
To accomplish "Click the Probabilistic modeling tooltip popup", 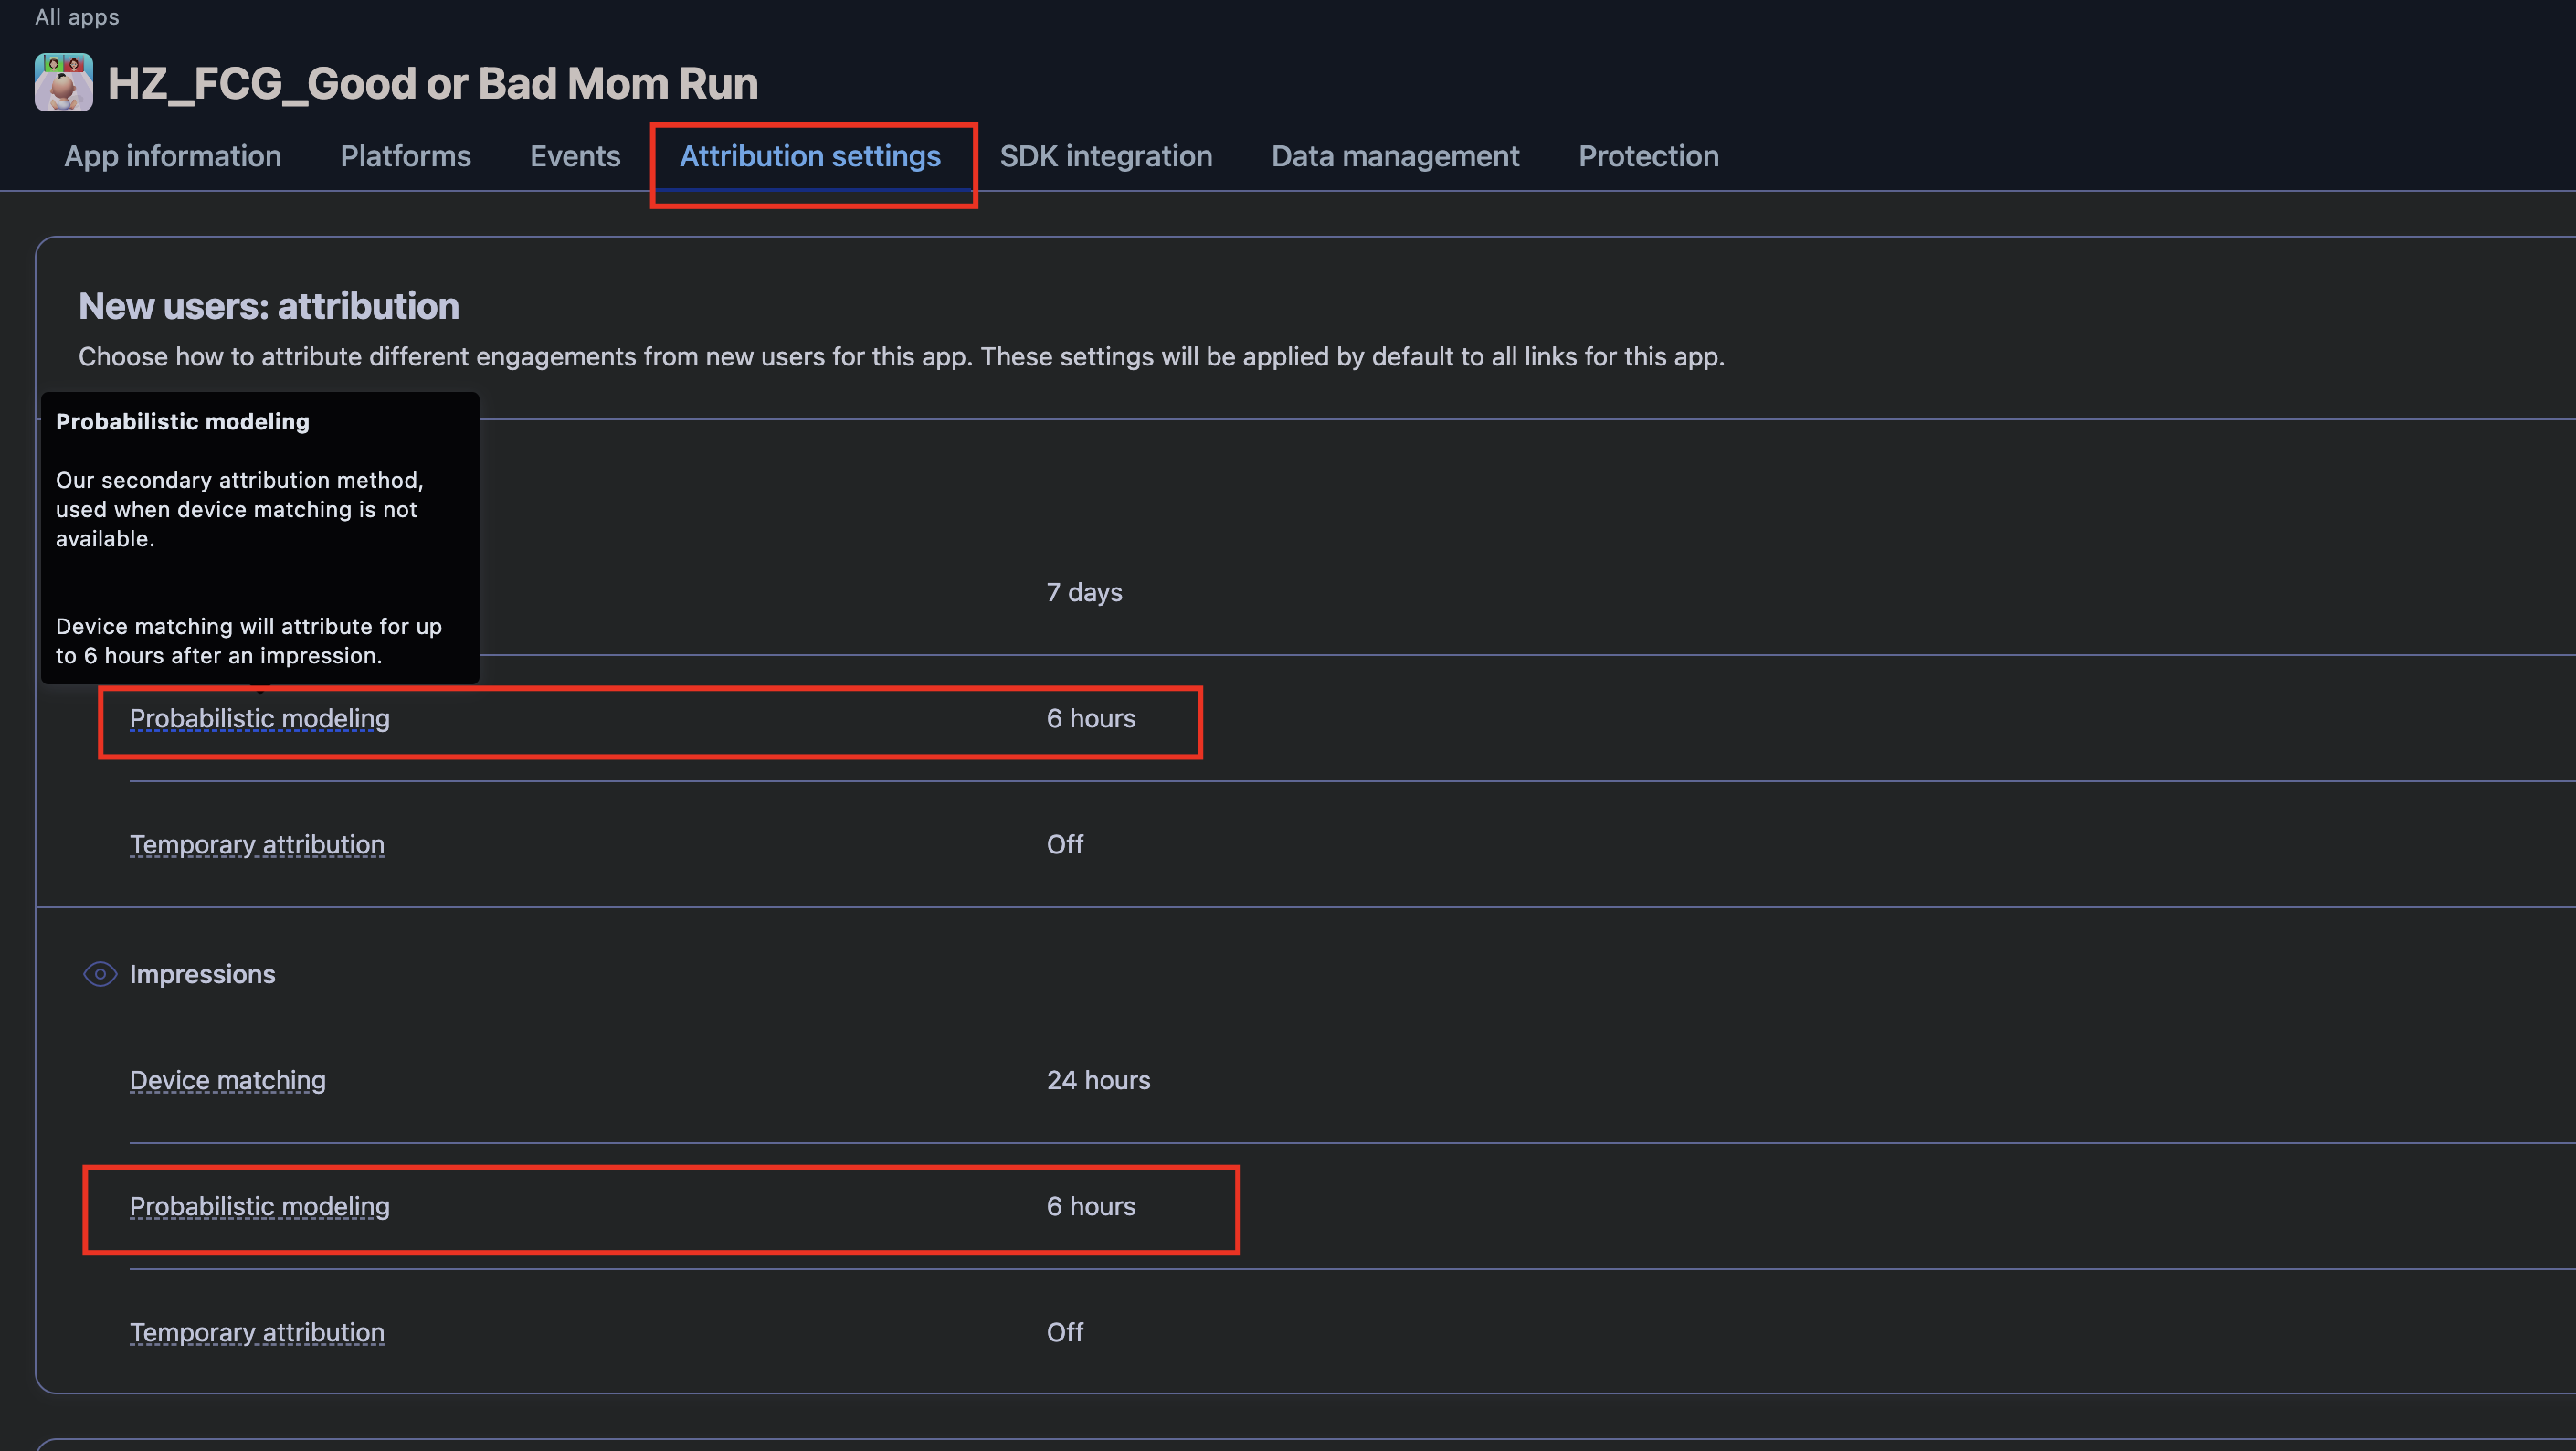I will pyautogui.click(x=259, y=538).
